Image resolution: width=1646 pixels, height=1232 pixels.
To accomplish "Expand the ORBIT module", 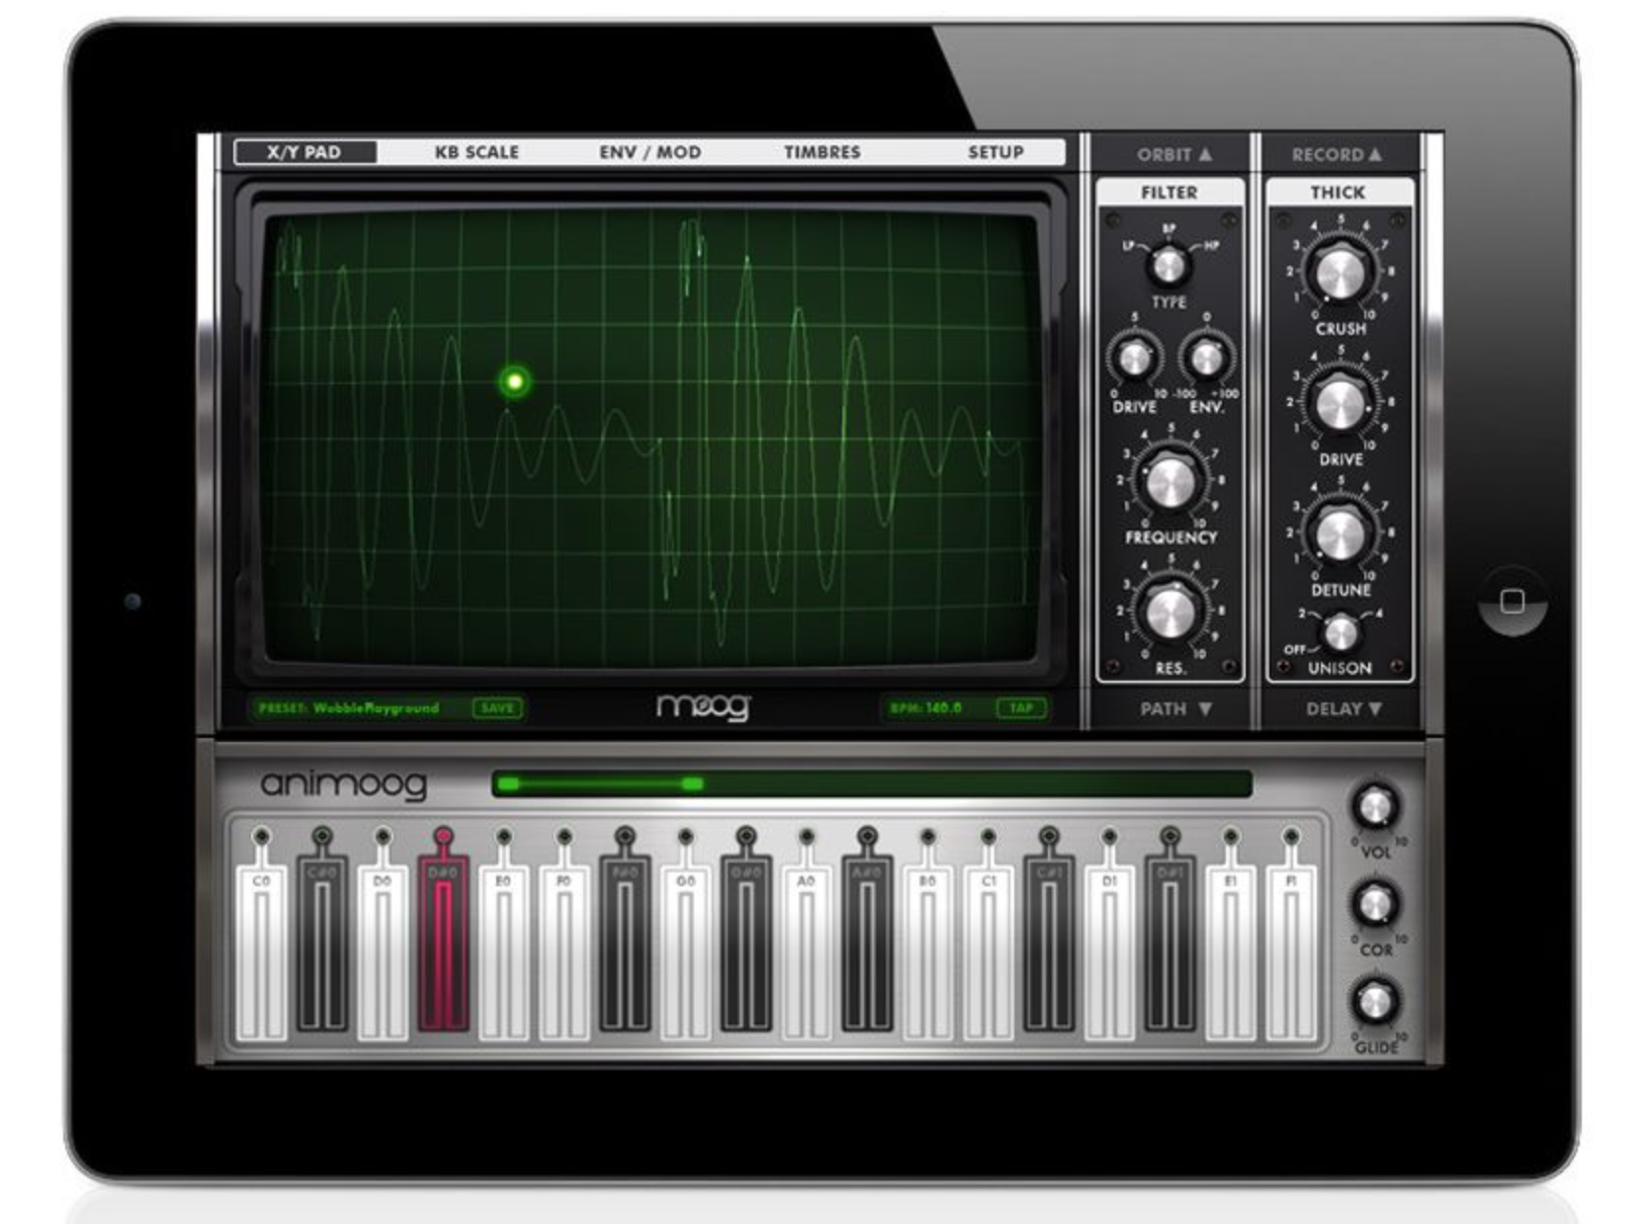I will [1173, 154].
